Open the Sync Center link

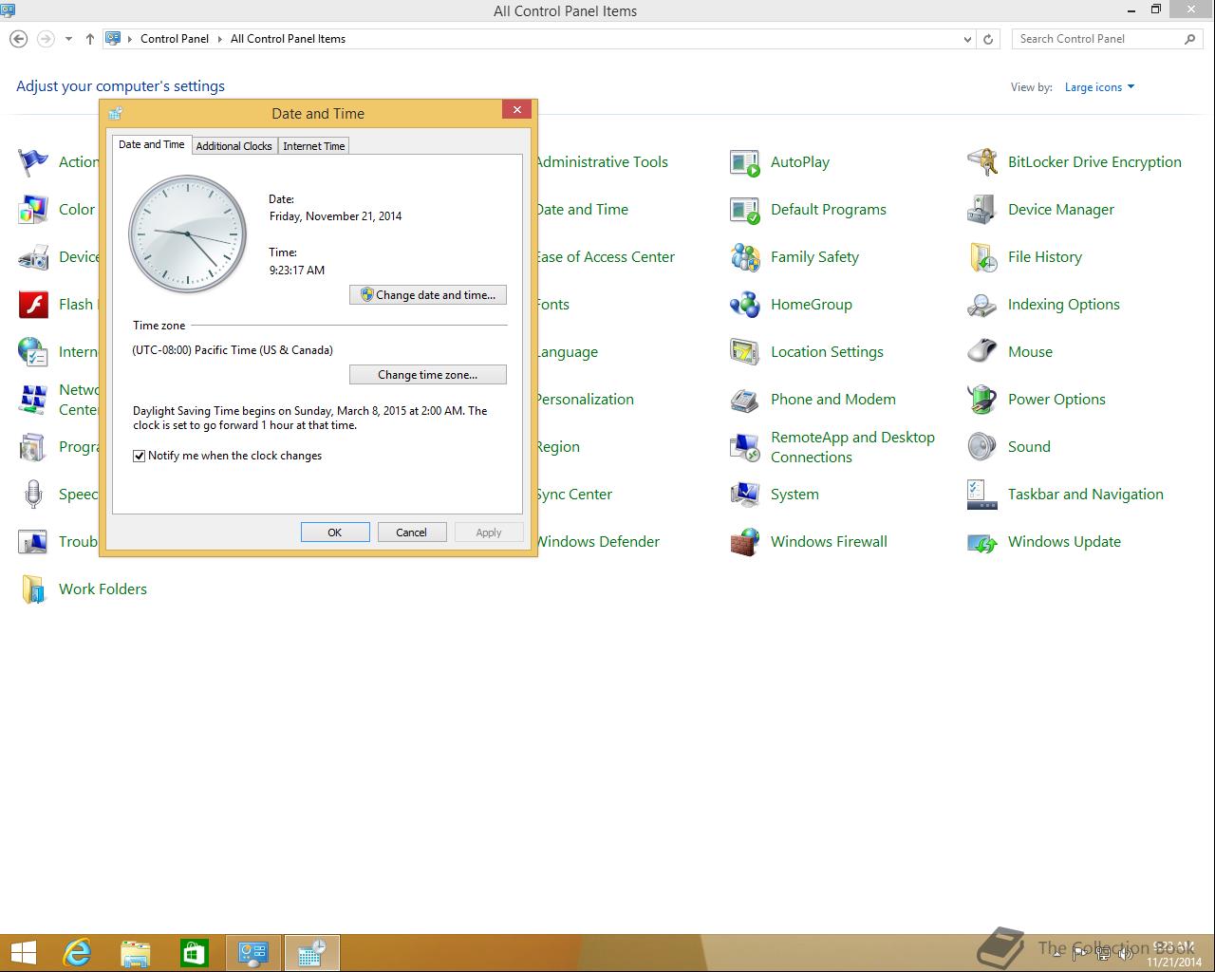tap(575, 495)
